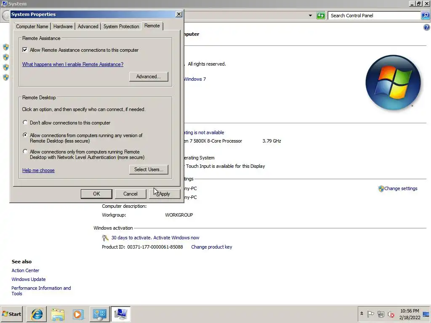Click the first shield icon in left sidebar
The image size is (431, 323).
[6, 47]
